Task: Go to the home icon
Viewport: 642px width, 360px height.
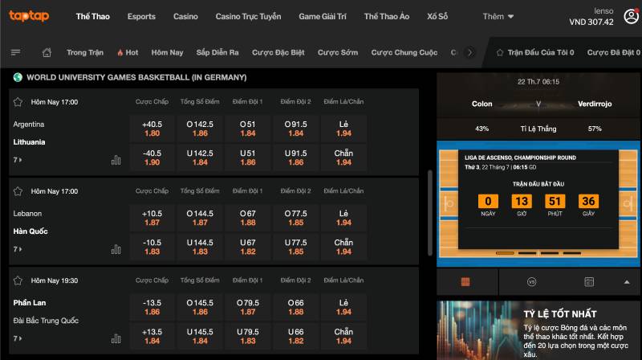Action: [x=47, y=52]
